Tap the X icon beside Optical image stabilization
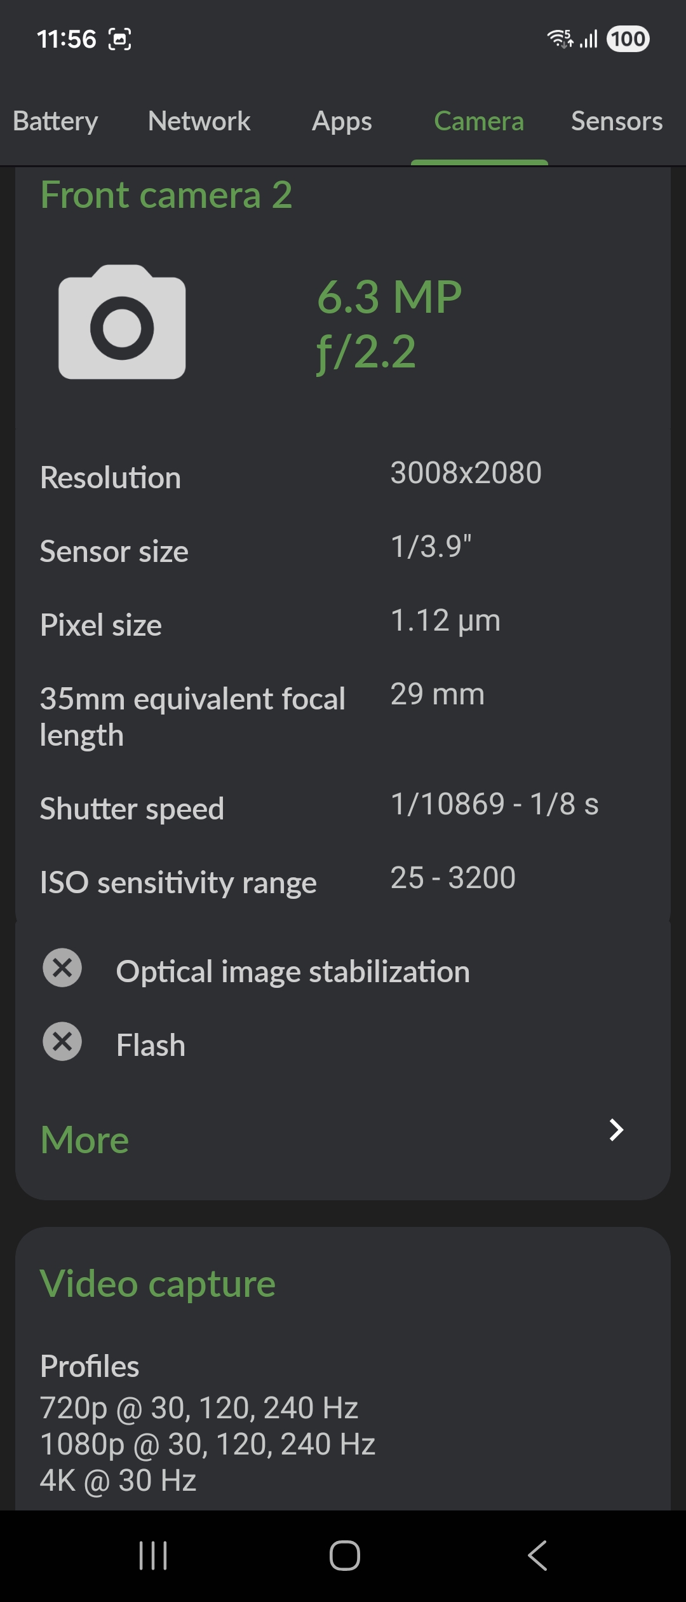Screen dimensions: 686x1602 (x=62, y=968)
